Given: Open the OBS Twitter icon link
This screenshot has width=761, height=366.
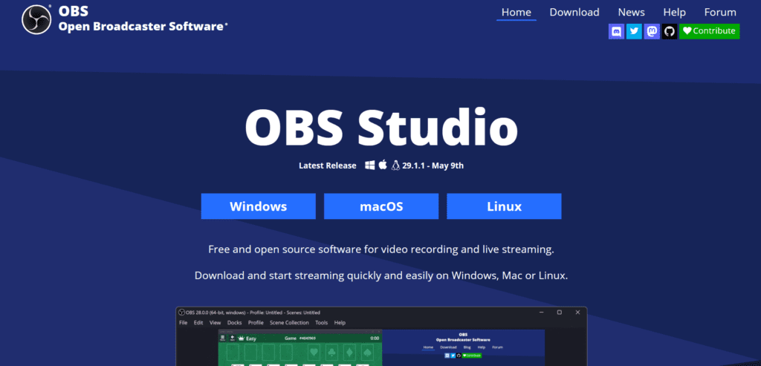Looking at the screenshot, I should 634,31.
